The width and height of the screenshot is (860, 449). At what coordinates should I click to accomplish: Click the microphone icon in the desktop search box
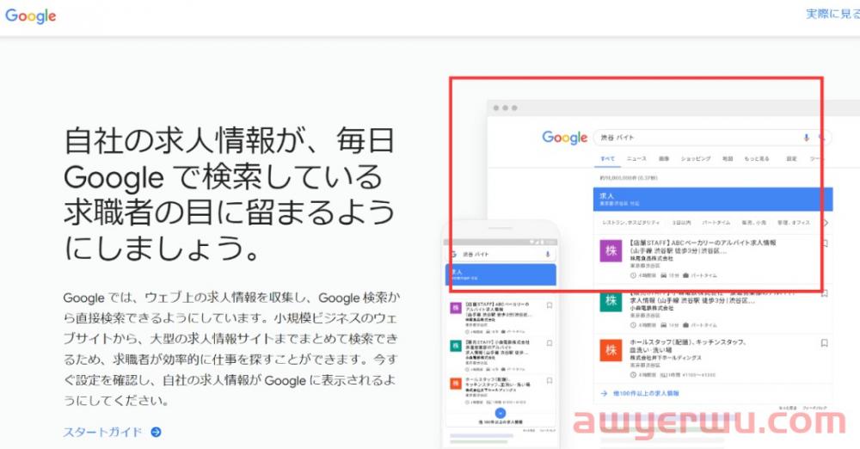(x=807, y=138)
